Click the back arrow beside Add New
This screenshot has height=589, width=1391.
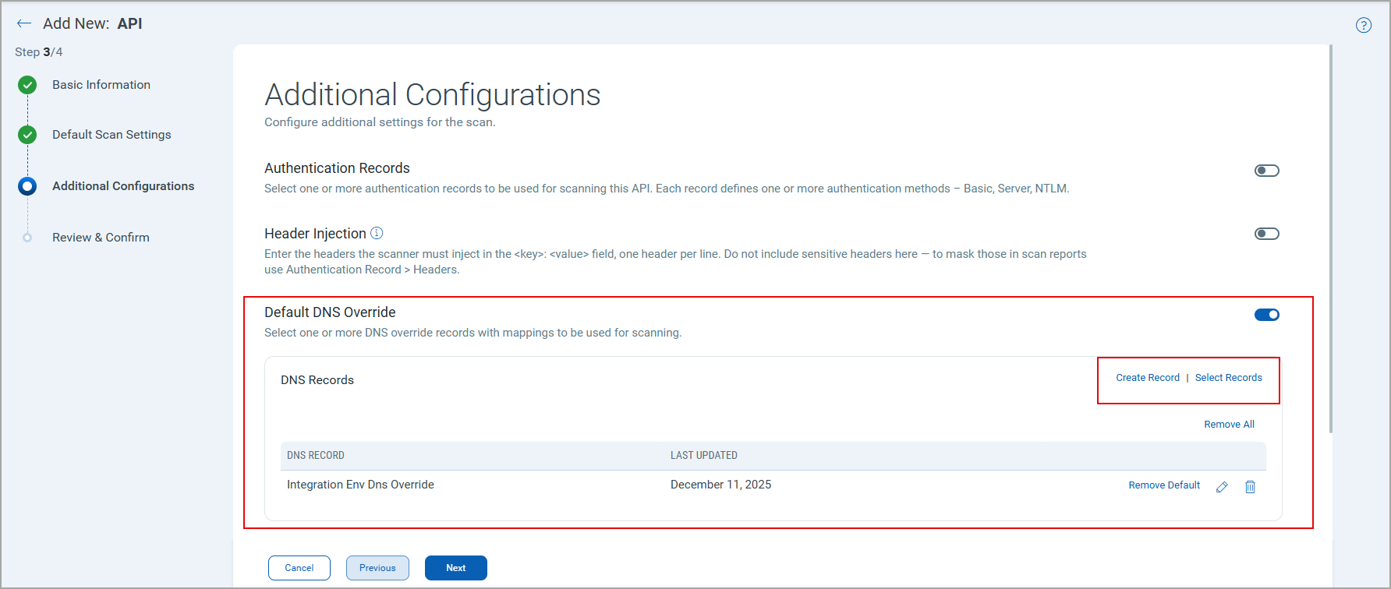point(24,23)
